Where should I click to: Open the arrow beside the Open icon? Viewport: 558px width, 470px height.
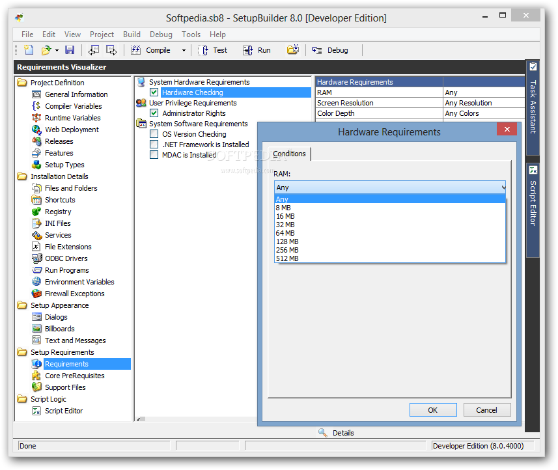click(57, 51)
